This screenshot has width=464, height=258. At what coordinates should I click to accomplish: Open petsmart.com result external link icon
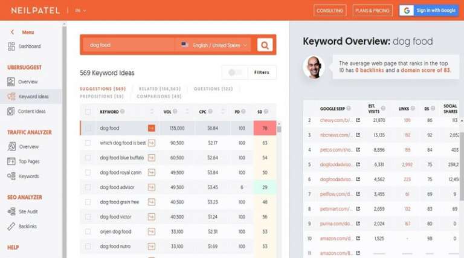pos(358,209)
